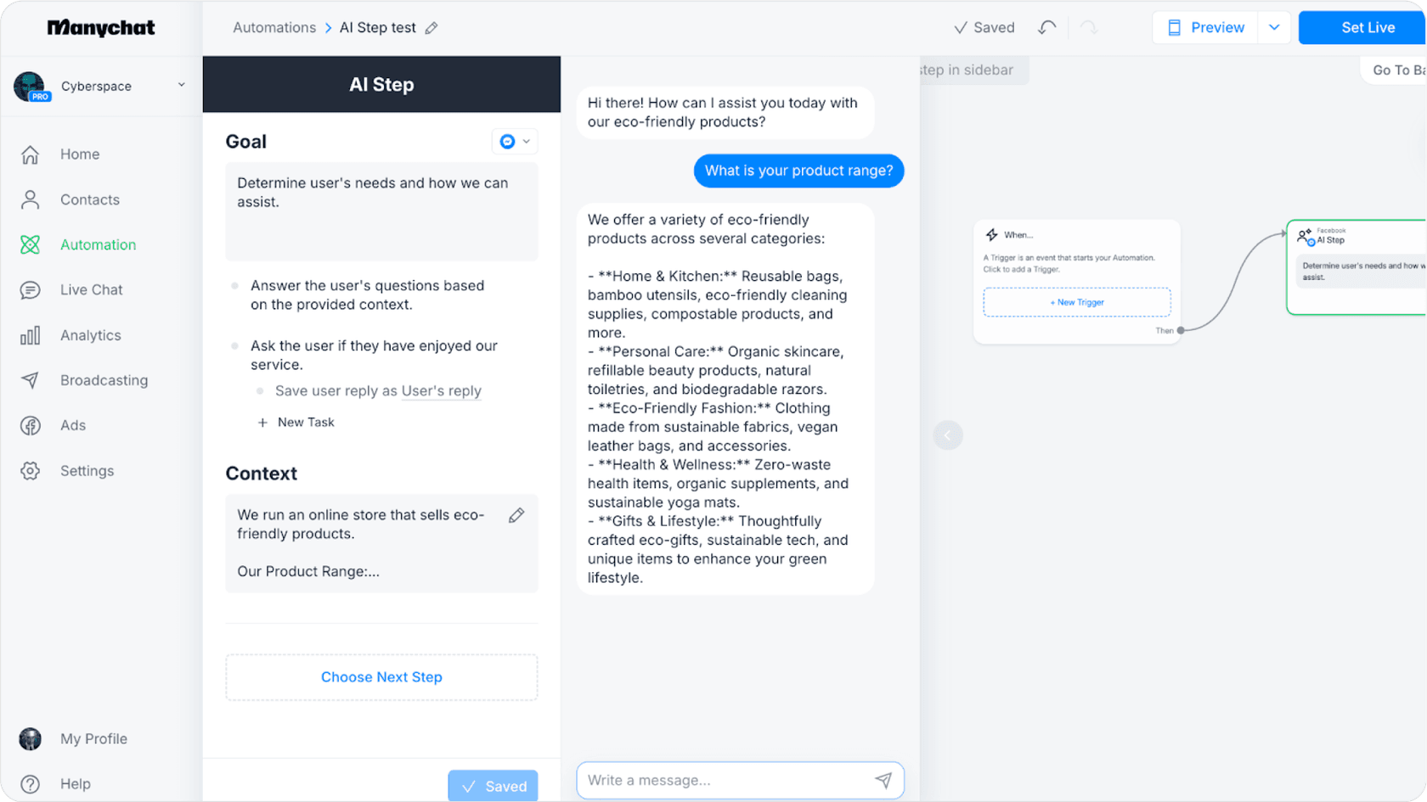Click Choose Next Step

tap(381, 676)
